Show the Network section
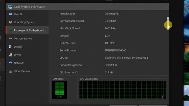 (x=27, y=63)
